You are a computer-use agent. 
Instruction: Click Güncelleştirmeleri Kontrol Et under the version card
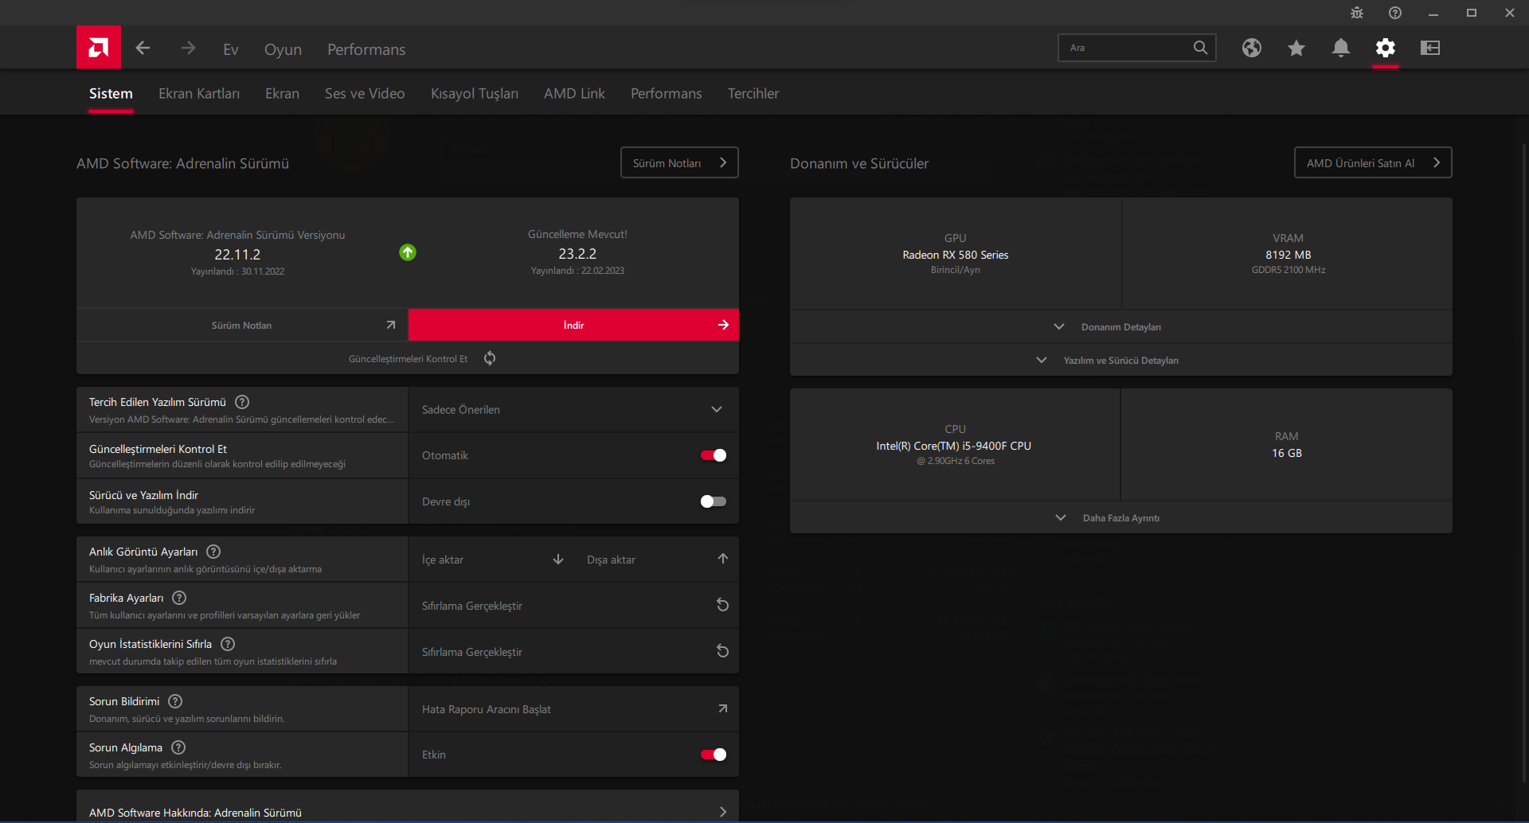pyautogui.click(x=408, y=359)
